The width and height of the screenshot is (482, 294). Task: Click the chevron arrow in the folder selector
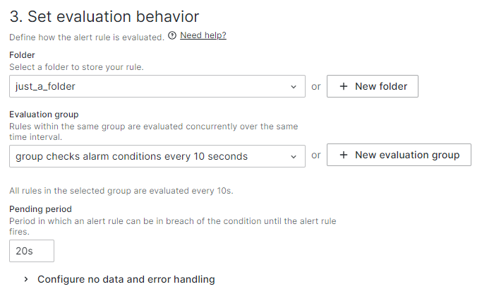tap(294, 87)
